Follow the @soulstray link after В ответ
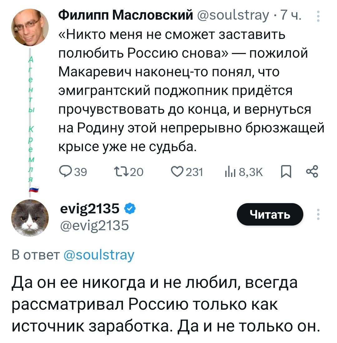This screenshot has height=343, width=337. tap(99, 255)
